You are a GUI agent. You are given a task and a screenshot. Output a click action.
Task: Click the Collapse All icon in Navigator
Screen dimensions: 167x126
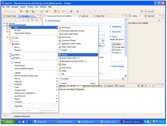pos(28,20)
